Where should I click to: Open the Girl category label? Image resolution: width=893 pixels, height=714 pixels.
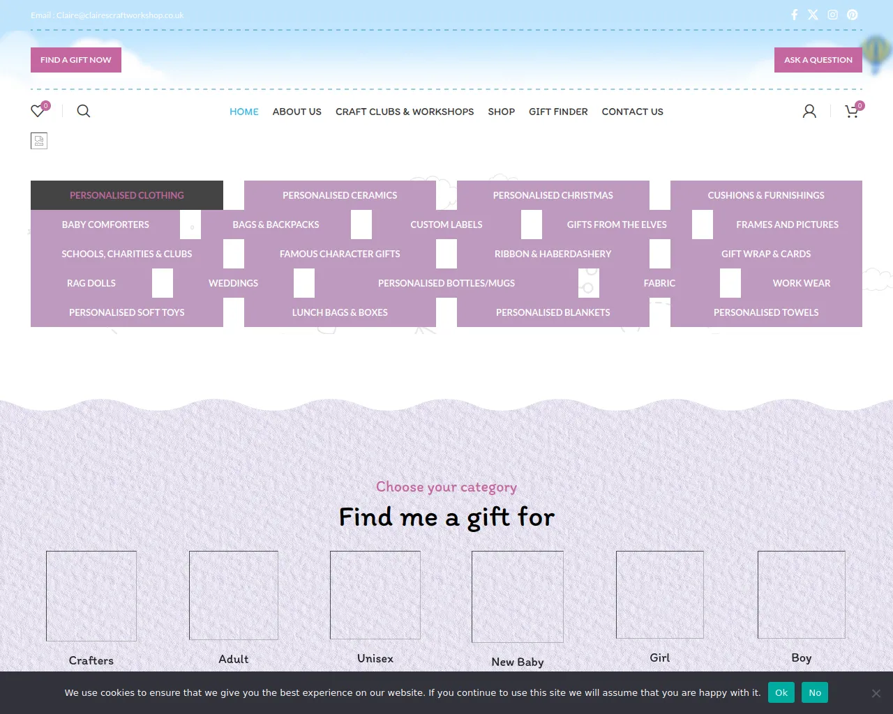pos(660,658)
